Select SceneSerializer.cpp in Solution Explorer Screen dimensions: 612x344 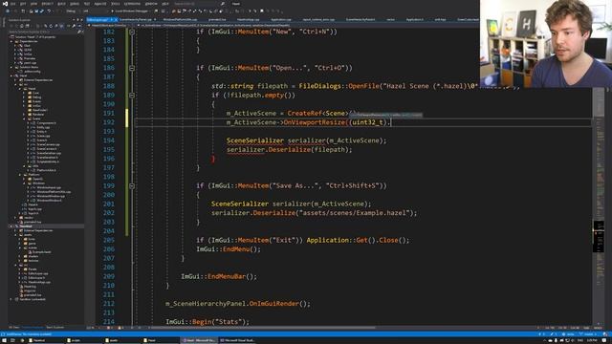point(49,153)
